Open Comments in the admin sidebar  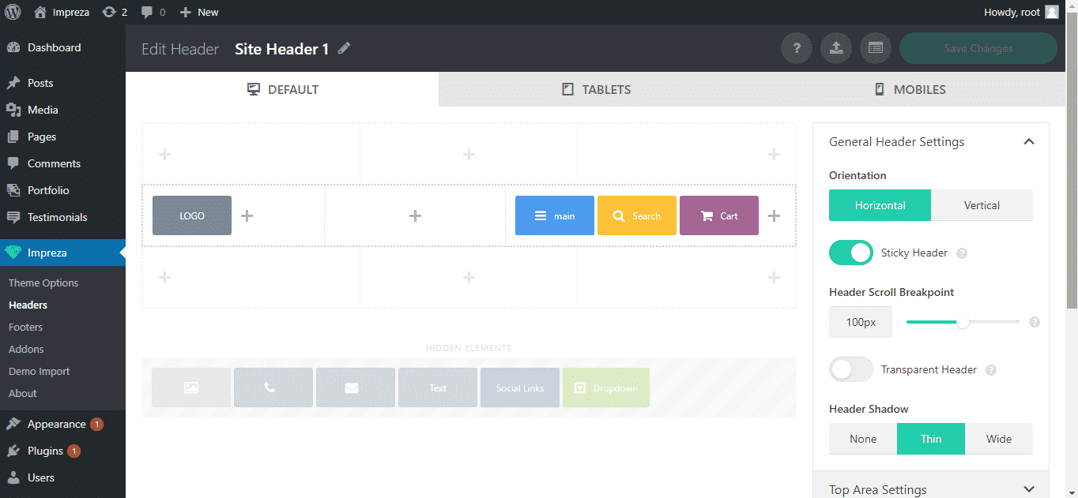62,163
